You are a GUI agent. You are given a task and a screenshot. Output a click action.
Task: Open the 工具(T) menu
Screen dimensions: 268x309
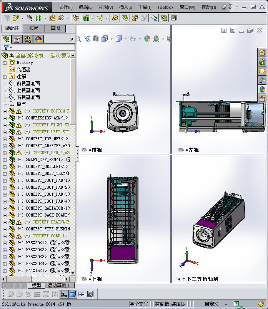pyautogui.click(x=145, y=7)
